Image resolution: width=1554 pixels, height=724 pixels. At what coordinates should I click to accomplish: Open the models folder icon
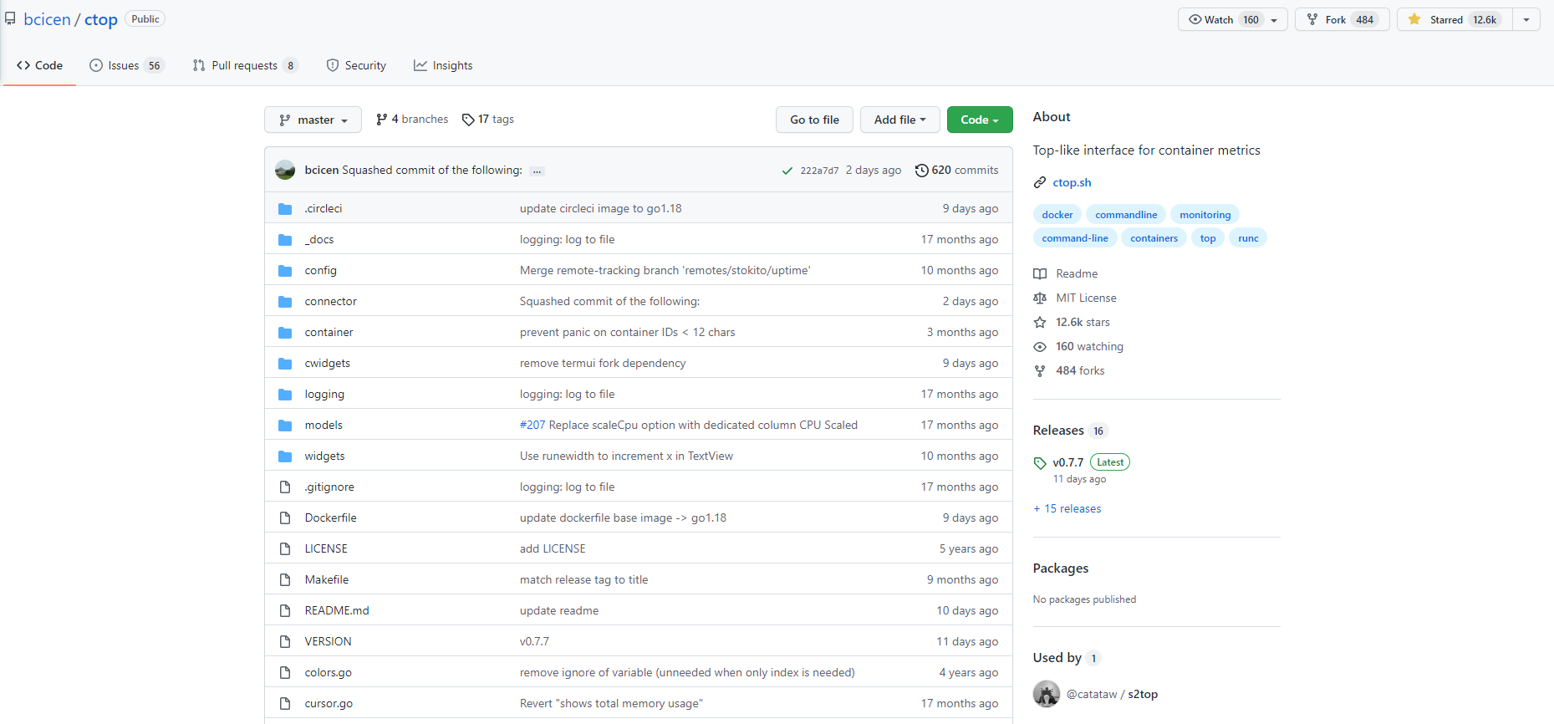coord(285,426)
